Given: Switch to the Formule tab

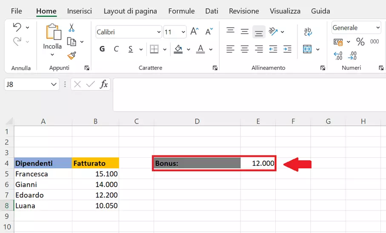Looking at the screenshot, I should point(181,11).
